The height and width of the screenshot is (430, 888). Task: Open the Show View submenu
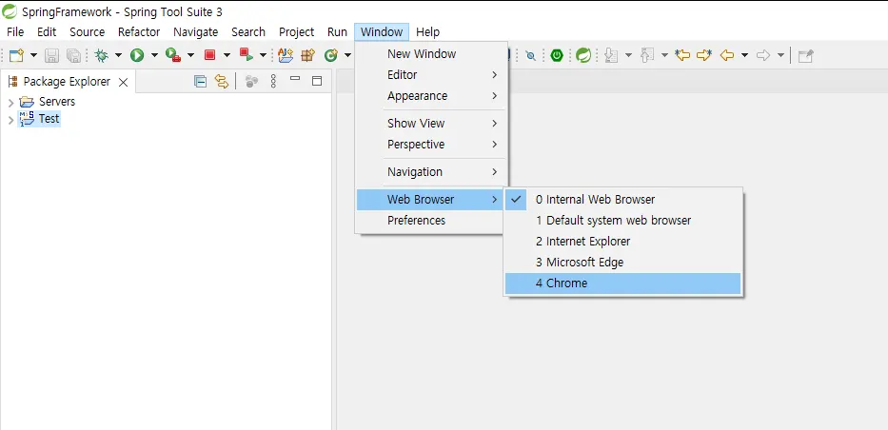(431, 124)
